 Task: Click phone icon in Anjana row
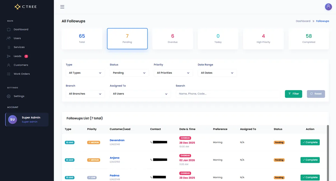tap(151, 160)
